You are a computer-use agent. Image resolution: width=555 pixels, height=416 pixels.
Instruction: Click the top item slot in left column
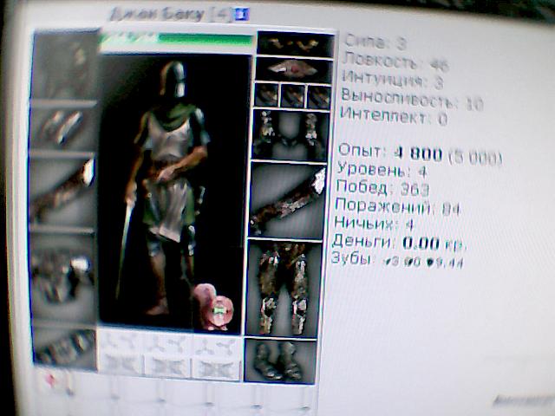tap(65, 66)
